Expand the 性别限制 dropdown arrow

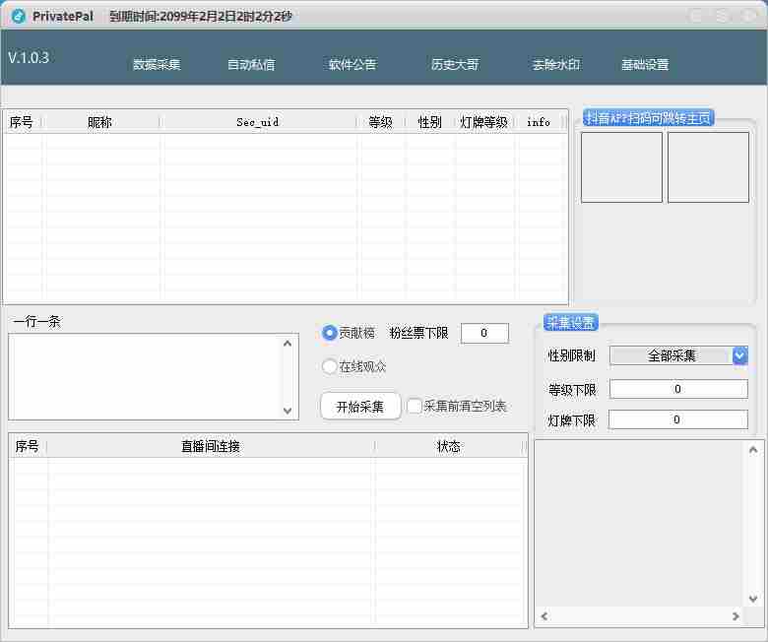[x=739, y=355]
